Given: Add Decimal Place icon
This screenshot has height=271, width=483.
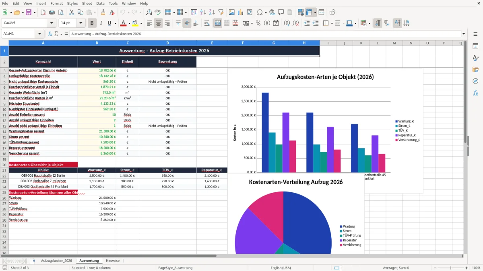Looking at the screenshot, I should (x=287, y=23).
